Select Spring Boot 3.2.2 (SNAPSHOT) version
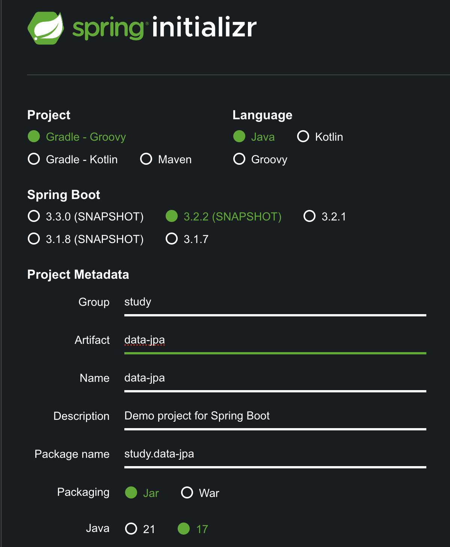Screen dimensions: 450x547 [x=172, y=216]
